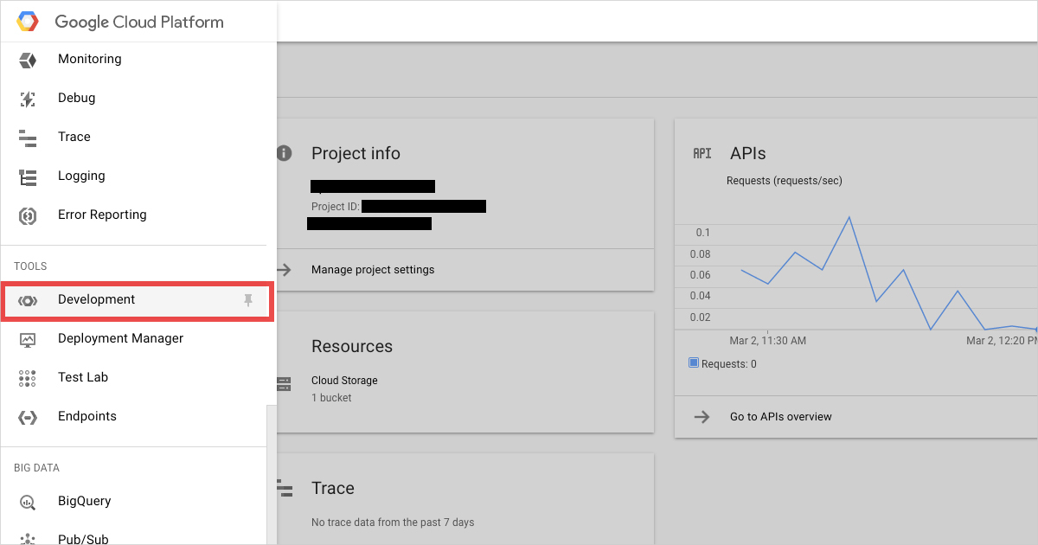Screen dimensions: 1038x545
Task: Click the 'Requests (requests/sec)' chart label
Action: (785, 181)
